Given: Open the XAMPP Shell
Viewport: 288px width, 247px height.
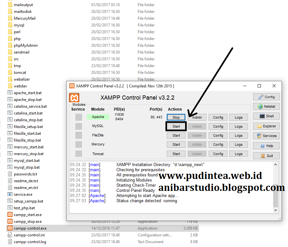Looking at the screenshot, I should coord(266,116).
